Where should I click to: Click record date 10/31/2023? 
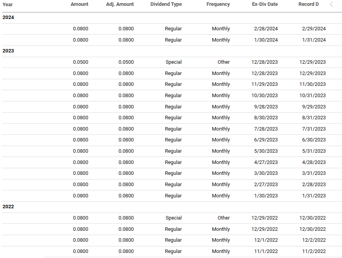(x=312, y=96)
